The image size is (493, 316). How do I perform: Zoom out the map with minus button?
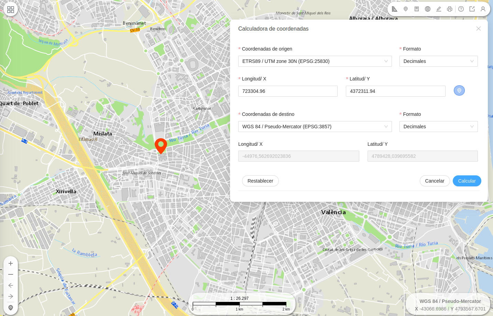point(11,274)
